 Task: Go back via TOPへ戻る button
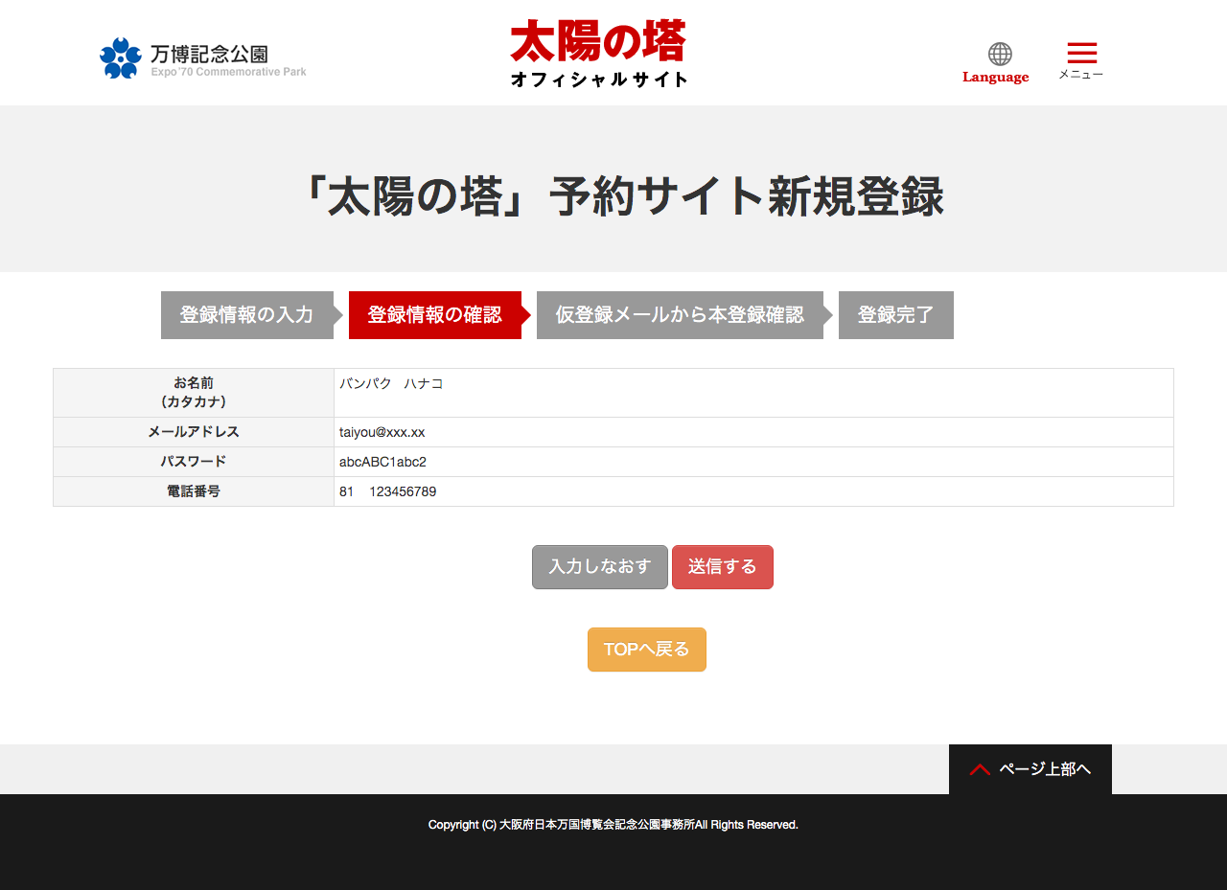pos(647,650)
